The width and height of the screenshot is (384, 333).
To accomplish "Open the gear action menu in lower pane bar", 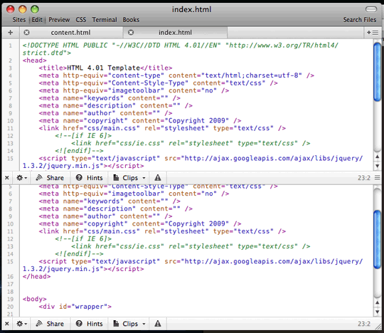I will [x=21, y=324].
